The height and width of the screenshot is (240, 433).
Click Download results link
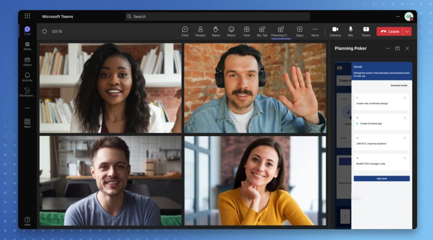click(399, 86)
